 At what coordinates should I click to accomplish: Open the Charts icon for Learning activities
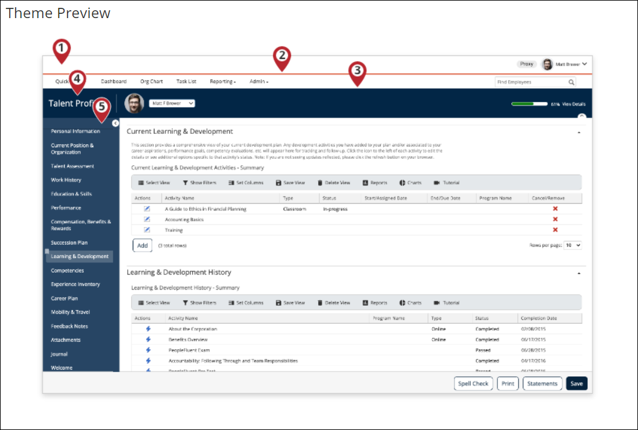point(401,182)
